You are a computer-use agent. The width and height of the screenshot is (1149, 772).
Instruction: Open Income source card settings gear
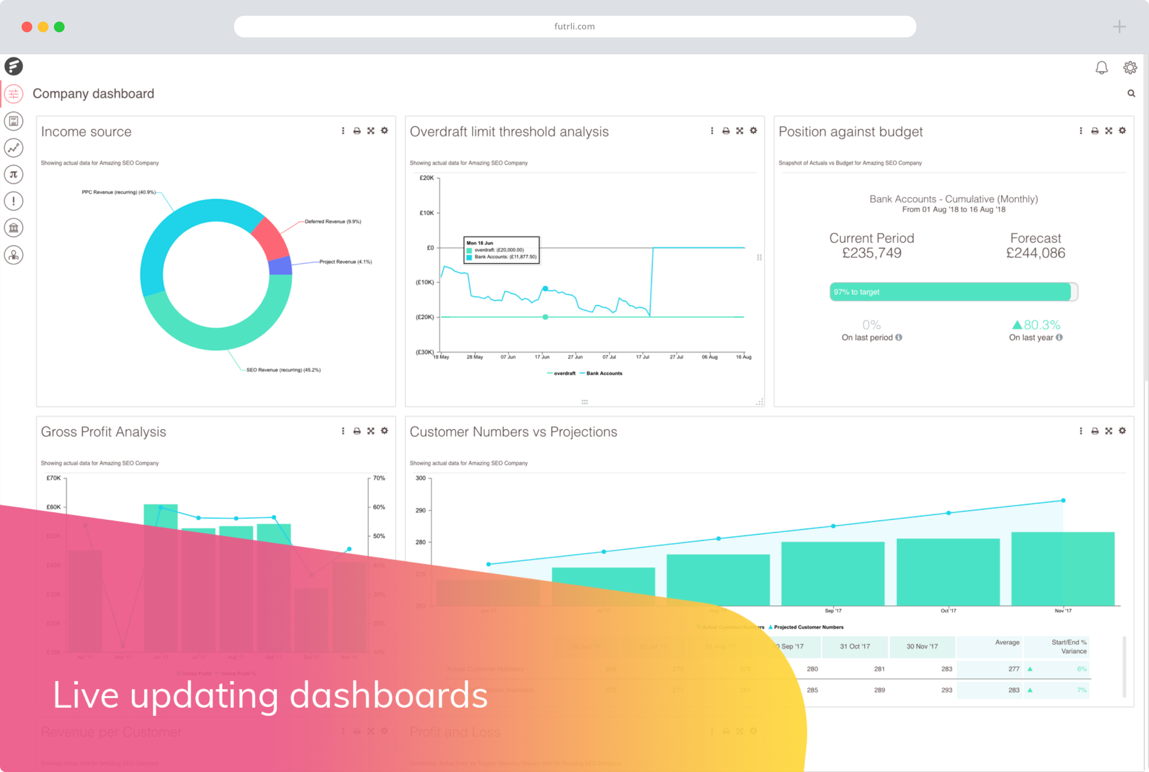[385, 130]
